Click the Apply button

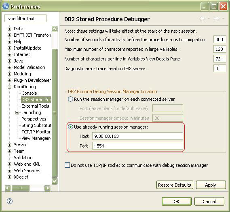pos(211,185)
